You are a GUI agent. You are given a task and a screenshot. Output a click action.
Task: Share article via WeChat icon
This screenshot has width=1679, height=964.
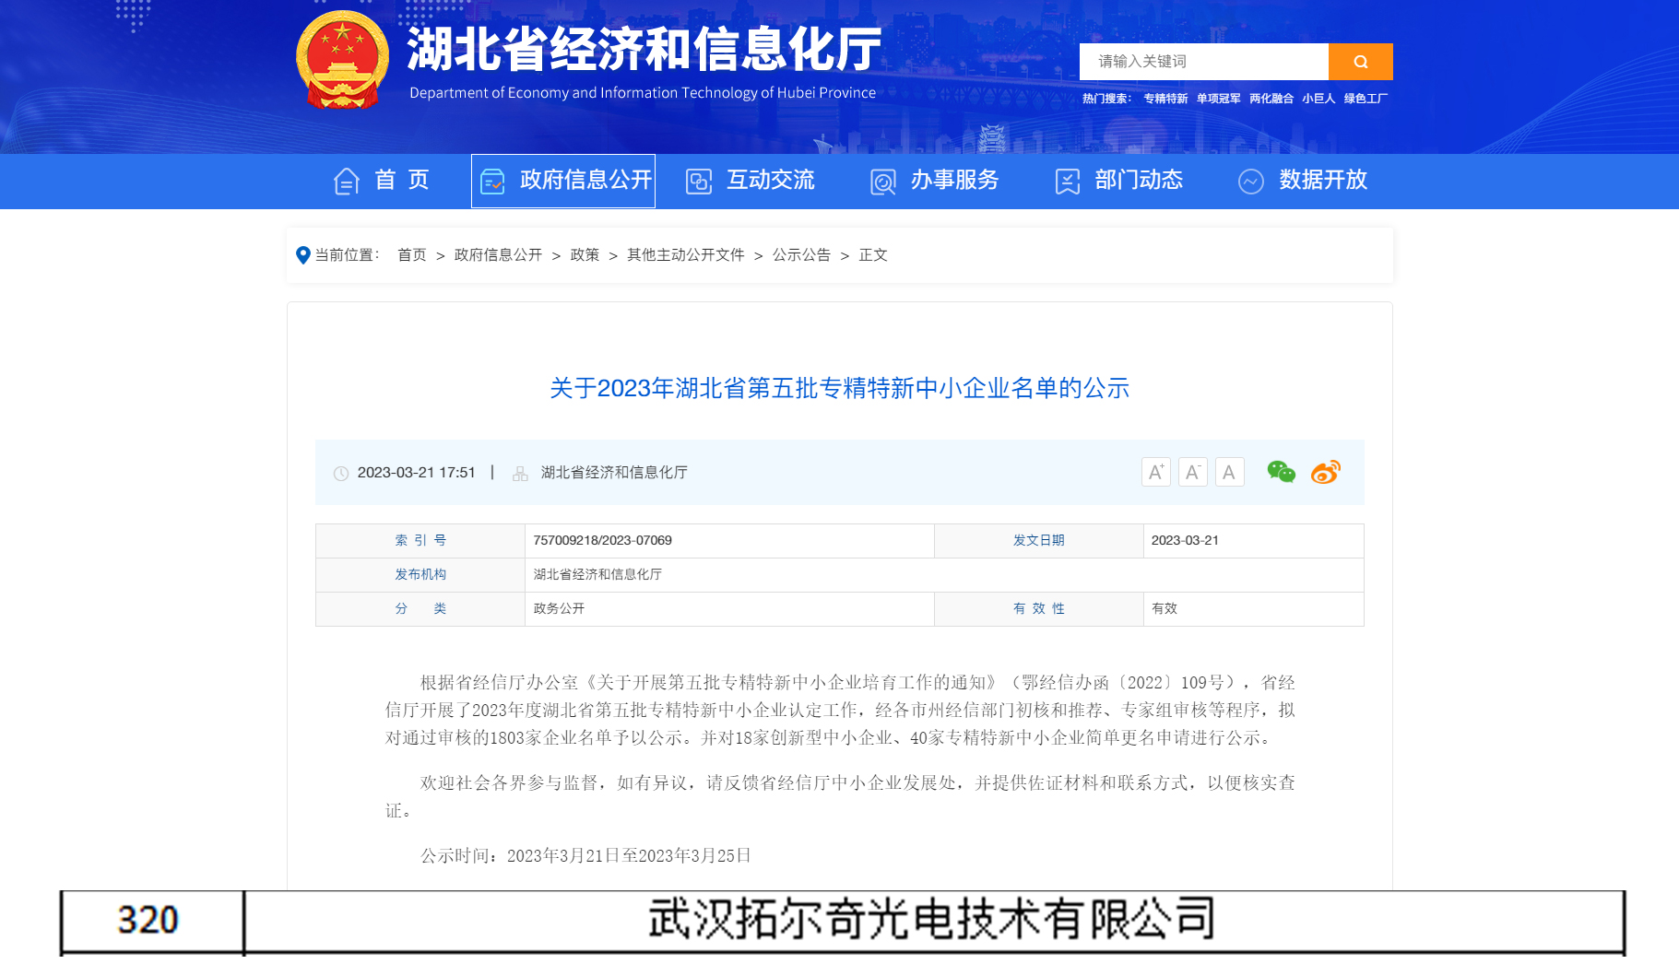coord(1282,472)
